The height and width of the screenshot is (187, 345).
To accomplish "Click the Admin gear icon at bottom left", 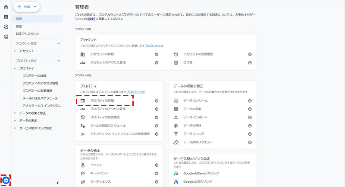I will click(6, 180).
